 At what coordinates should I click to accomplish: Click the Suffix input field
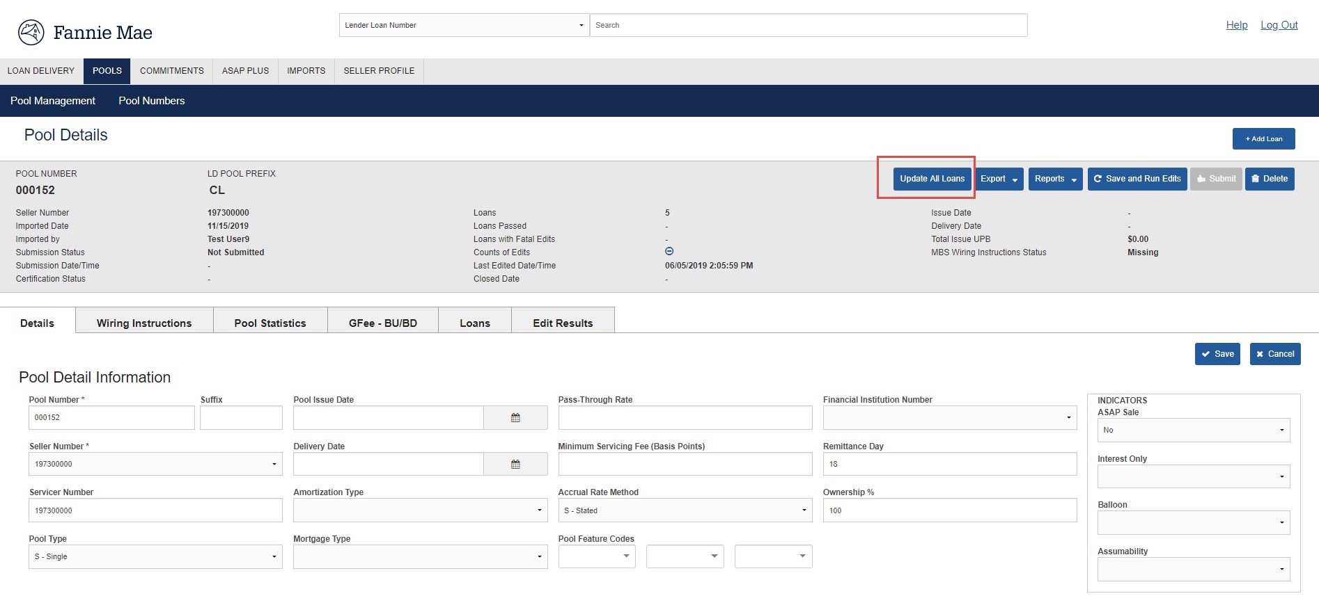(x=241, y=418)
